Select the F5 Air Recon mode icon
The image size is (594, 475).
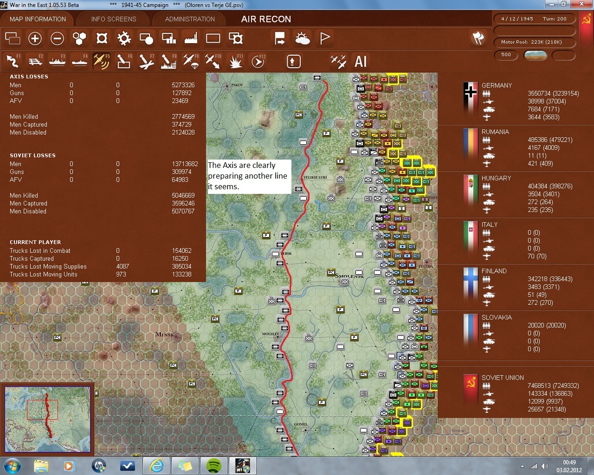coord(102,61)
